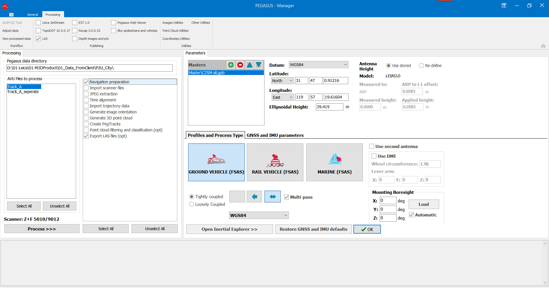Click Restore GNSS and IMU defaults

point(313,229)
